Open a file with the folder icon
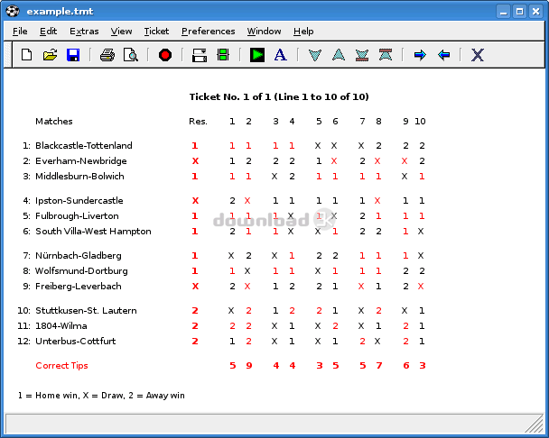The image size is (549, 438). (50, 55)
